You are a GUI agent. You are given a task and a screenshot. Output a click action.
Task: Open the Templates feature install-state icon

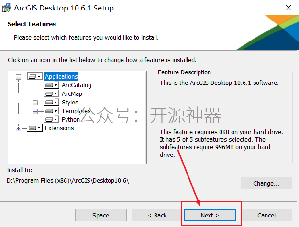pyautogui.click(x=52, y=111)
